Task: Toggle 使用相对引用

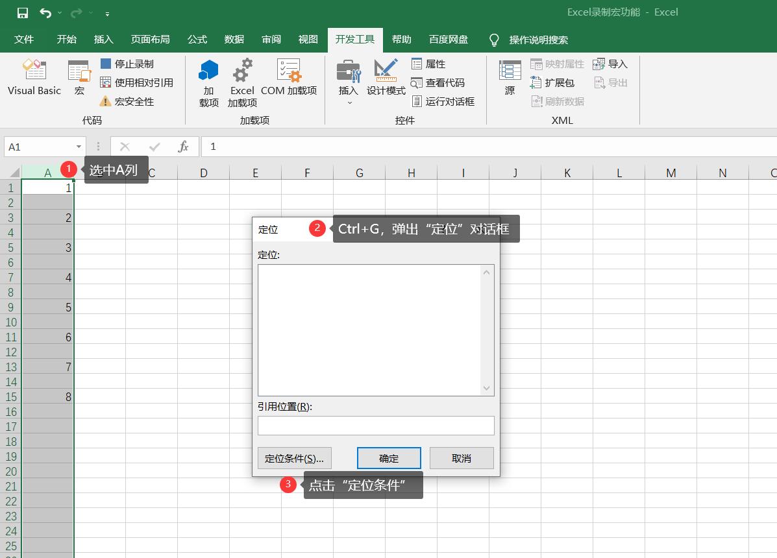Action: coord(137,82)
